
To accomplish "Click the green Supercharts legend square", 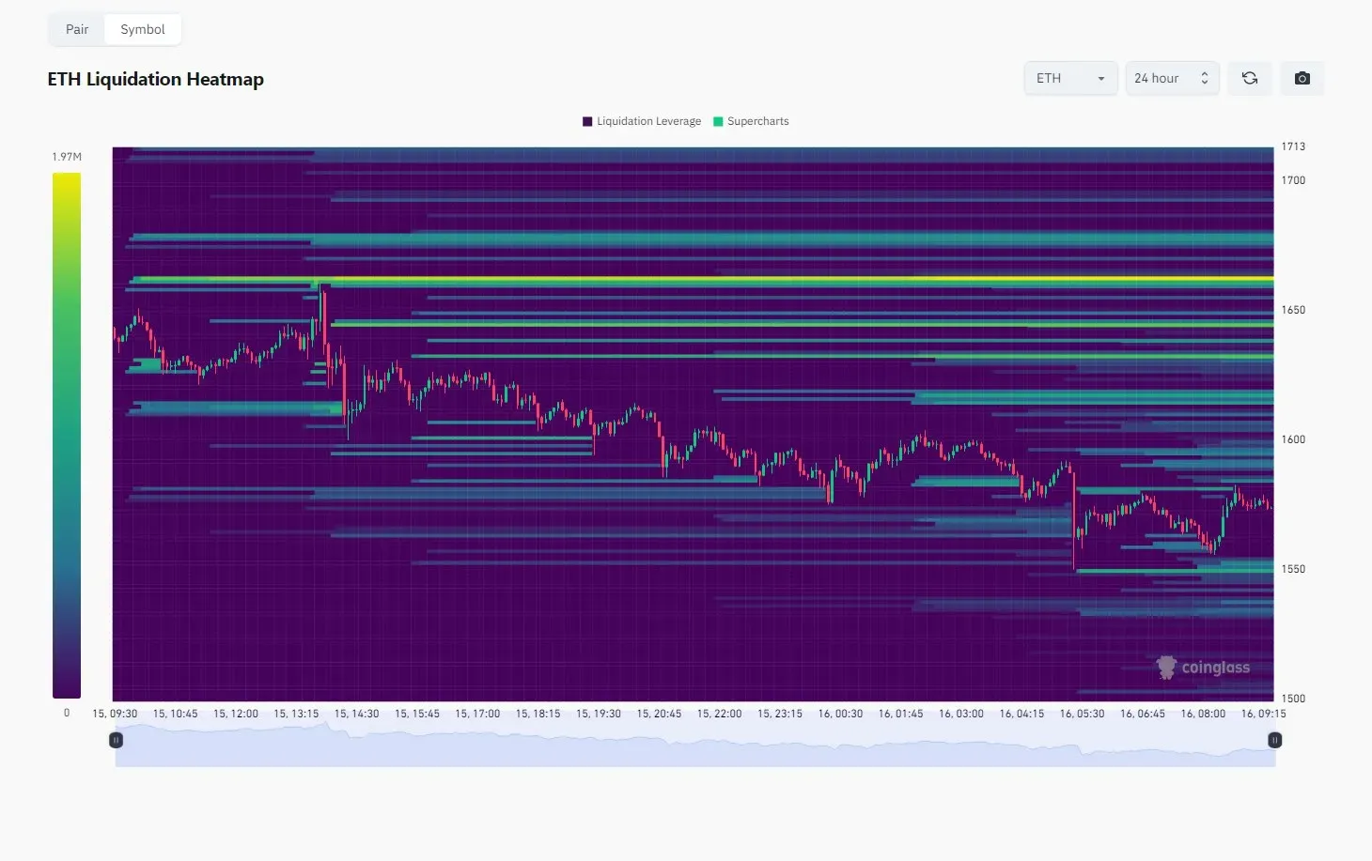I will tap(718, 122).
